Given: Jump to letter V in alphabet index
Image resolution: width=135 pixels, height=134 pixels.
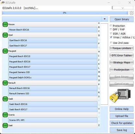Looking at the screenshot, I should [x=99, y=109].
